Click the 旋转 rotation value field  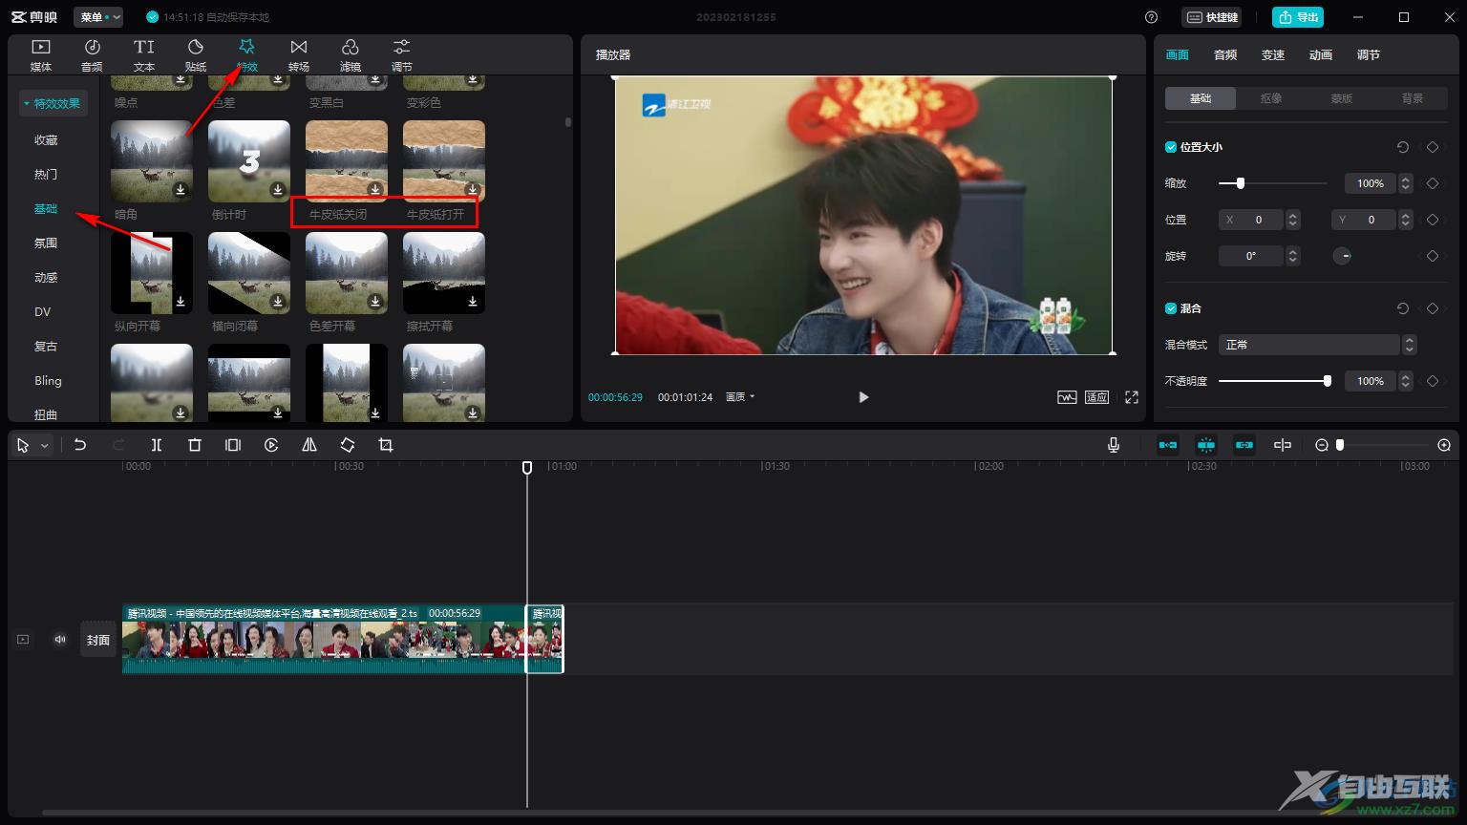[1252, 256]
